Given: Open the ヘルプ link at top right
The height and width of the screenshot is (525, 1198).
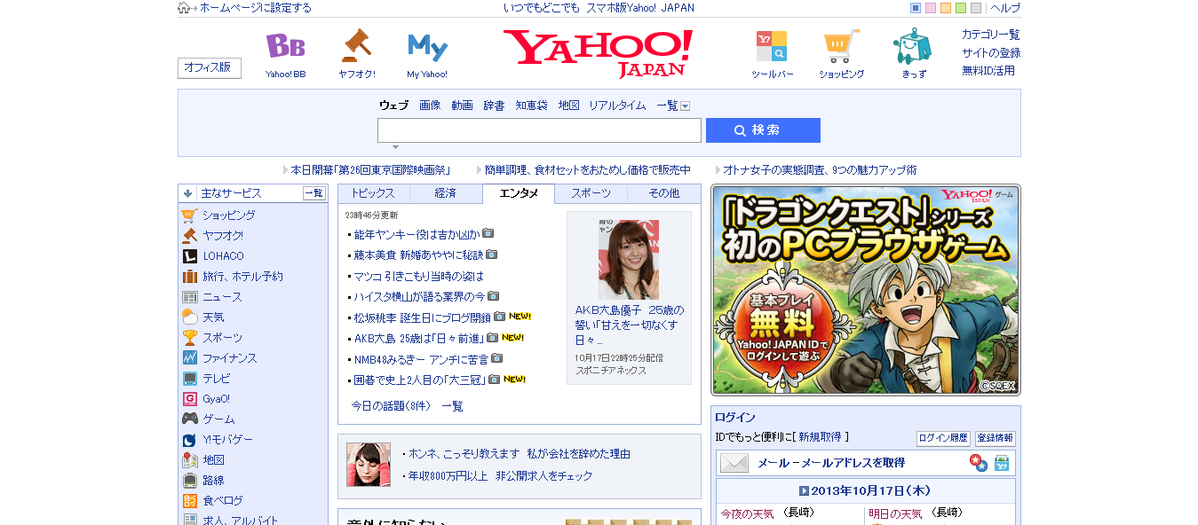Looking at the screenshot, I should 1005,8.
